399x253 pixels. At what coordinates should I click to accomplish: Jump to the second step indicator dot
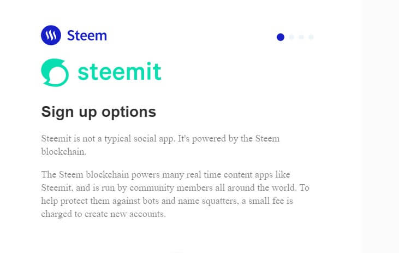[291, 37]
